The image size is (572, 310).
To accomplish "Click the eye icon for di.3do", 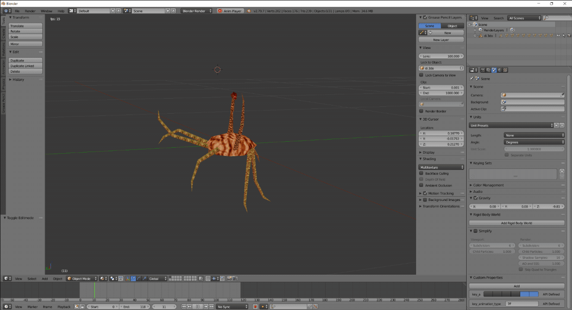I will point(558,36).
